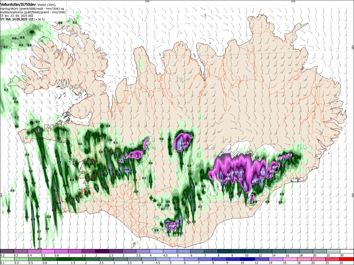Pick the pale blue swatch between 5 and 6, lower scale
This screenshot has width=354, height=265.
(176, 259)
